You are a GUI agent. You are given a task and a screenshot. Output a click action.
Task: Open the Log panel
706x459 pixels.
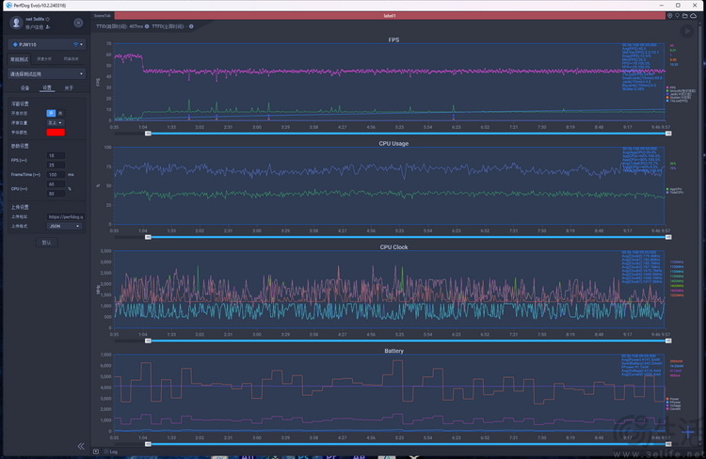[113, 451]
